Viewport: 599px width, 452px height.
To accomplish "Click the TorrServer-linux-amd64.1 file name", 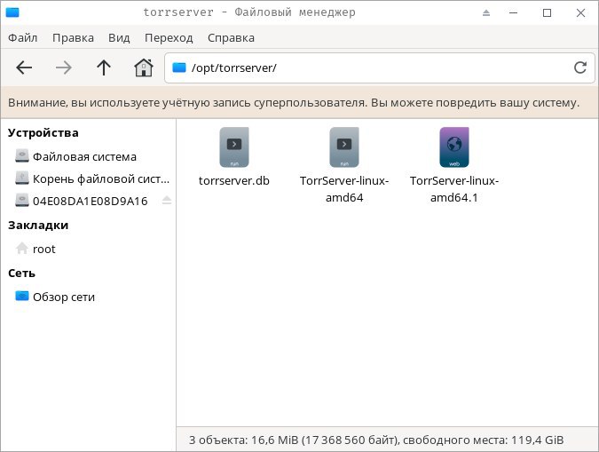I will pyautogui.click(x=454, y=189).
